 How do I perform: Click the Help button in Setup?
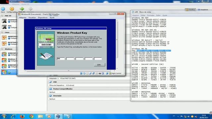click(99, 65)
